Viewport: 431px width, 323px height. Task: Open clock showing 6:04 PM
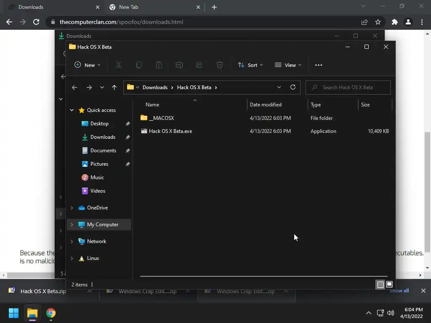coord(412,313)
